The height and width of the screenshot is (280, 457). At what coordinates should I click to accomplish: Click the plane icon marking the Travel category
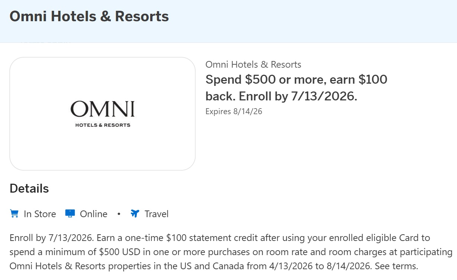point(135,213)
